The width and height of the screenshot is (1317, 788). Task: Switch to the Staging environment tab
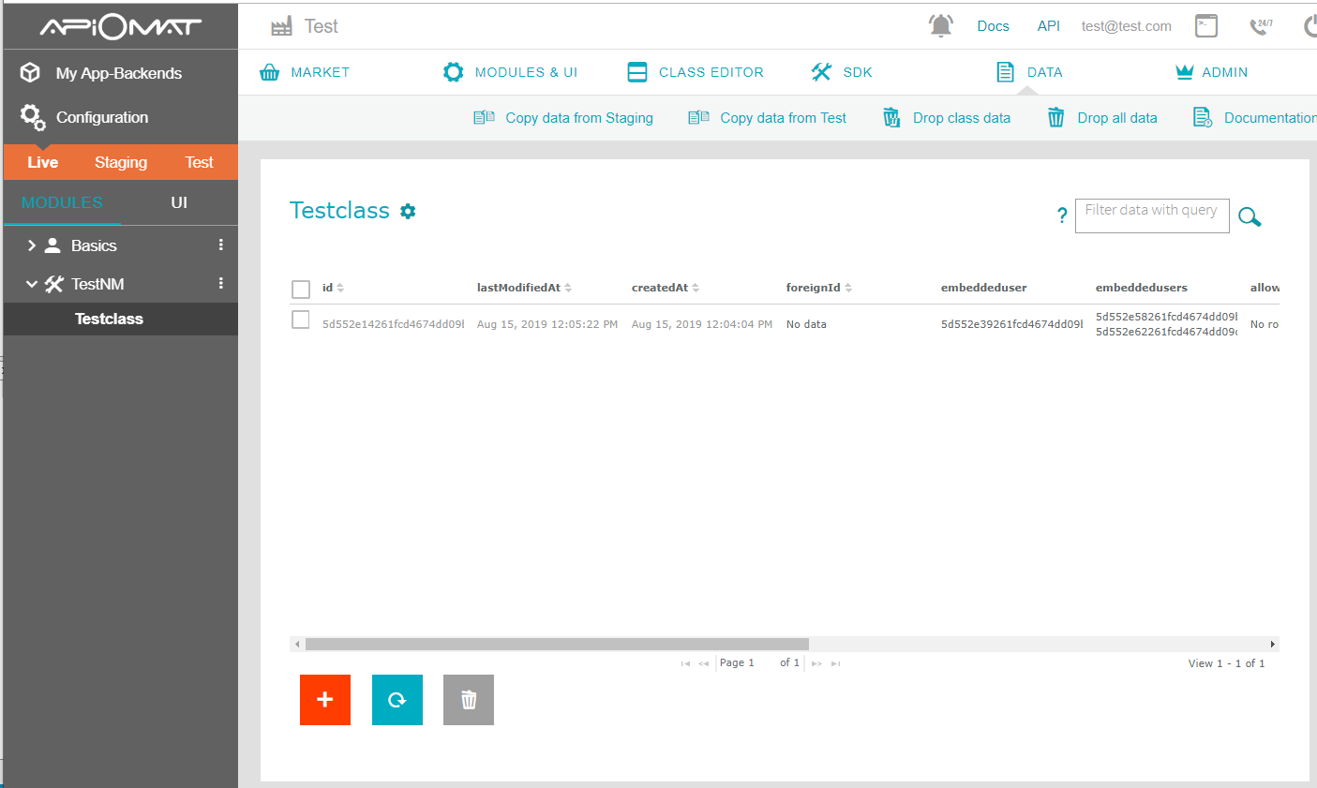pos(121,162)
